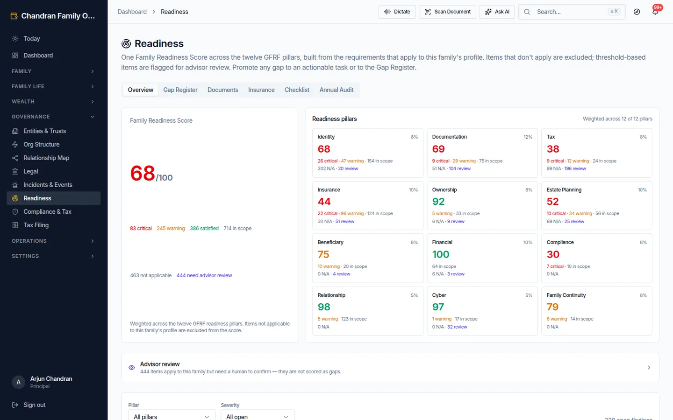
Task: Click the Dashboard breadcrumb link
Action: coord(132,12)
